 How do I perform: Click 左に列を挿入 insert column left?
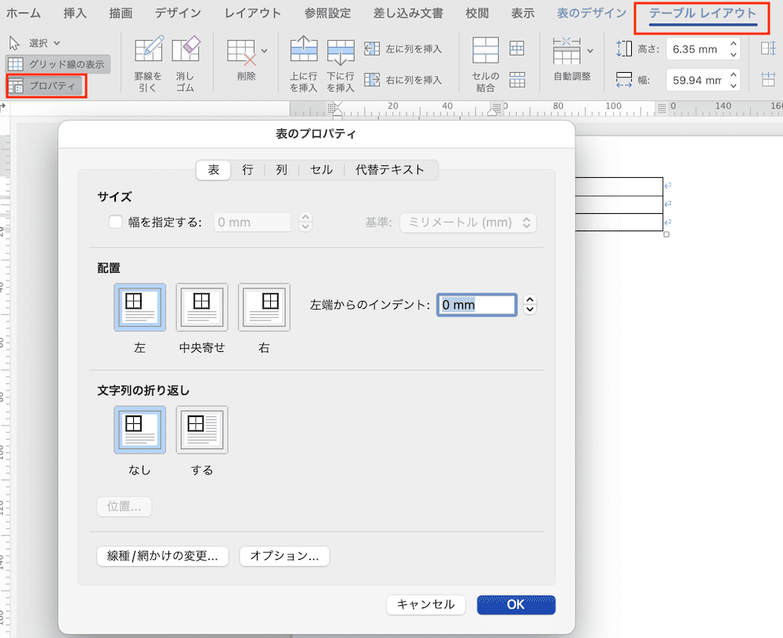(x=403, y=49)
